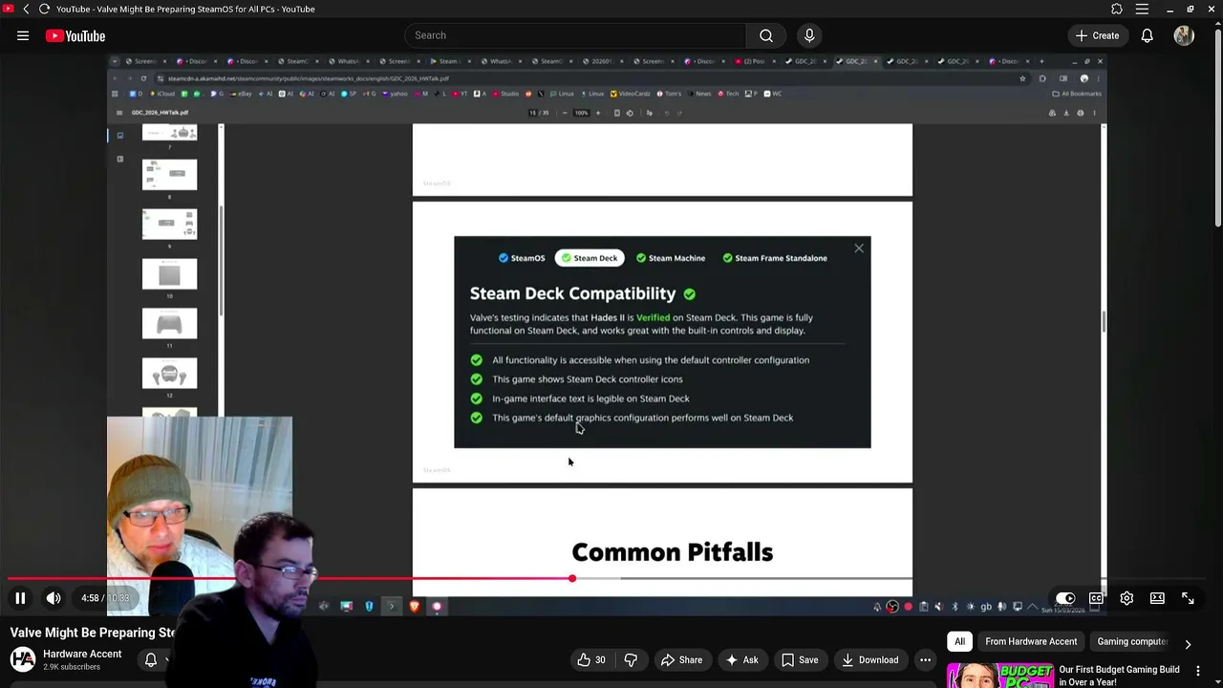The image size is (1223, 688).
Task: Click the controller page thumbnail in the video's PDF sidebar
Action: pos(169,324)
